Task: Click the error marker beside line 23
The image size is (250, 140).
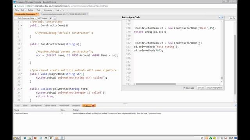Action: click(15, 89)
